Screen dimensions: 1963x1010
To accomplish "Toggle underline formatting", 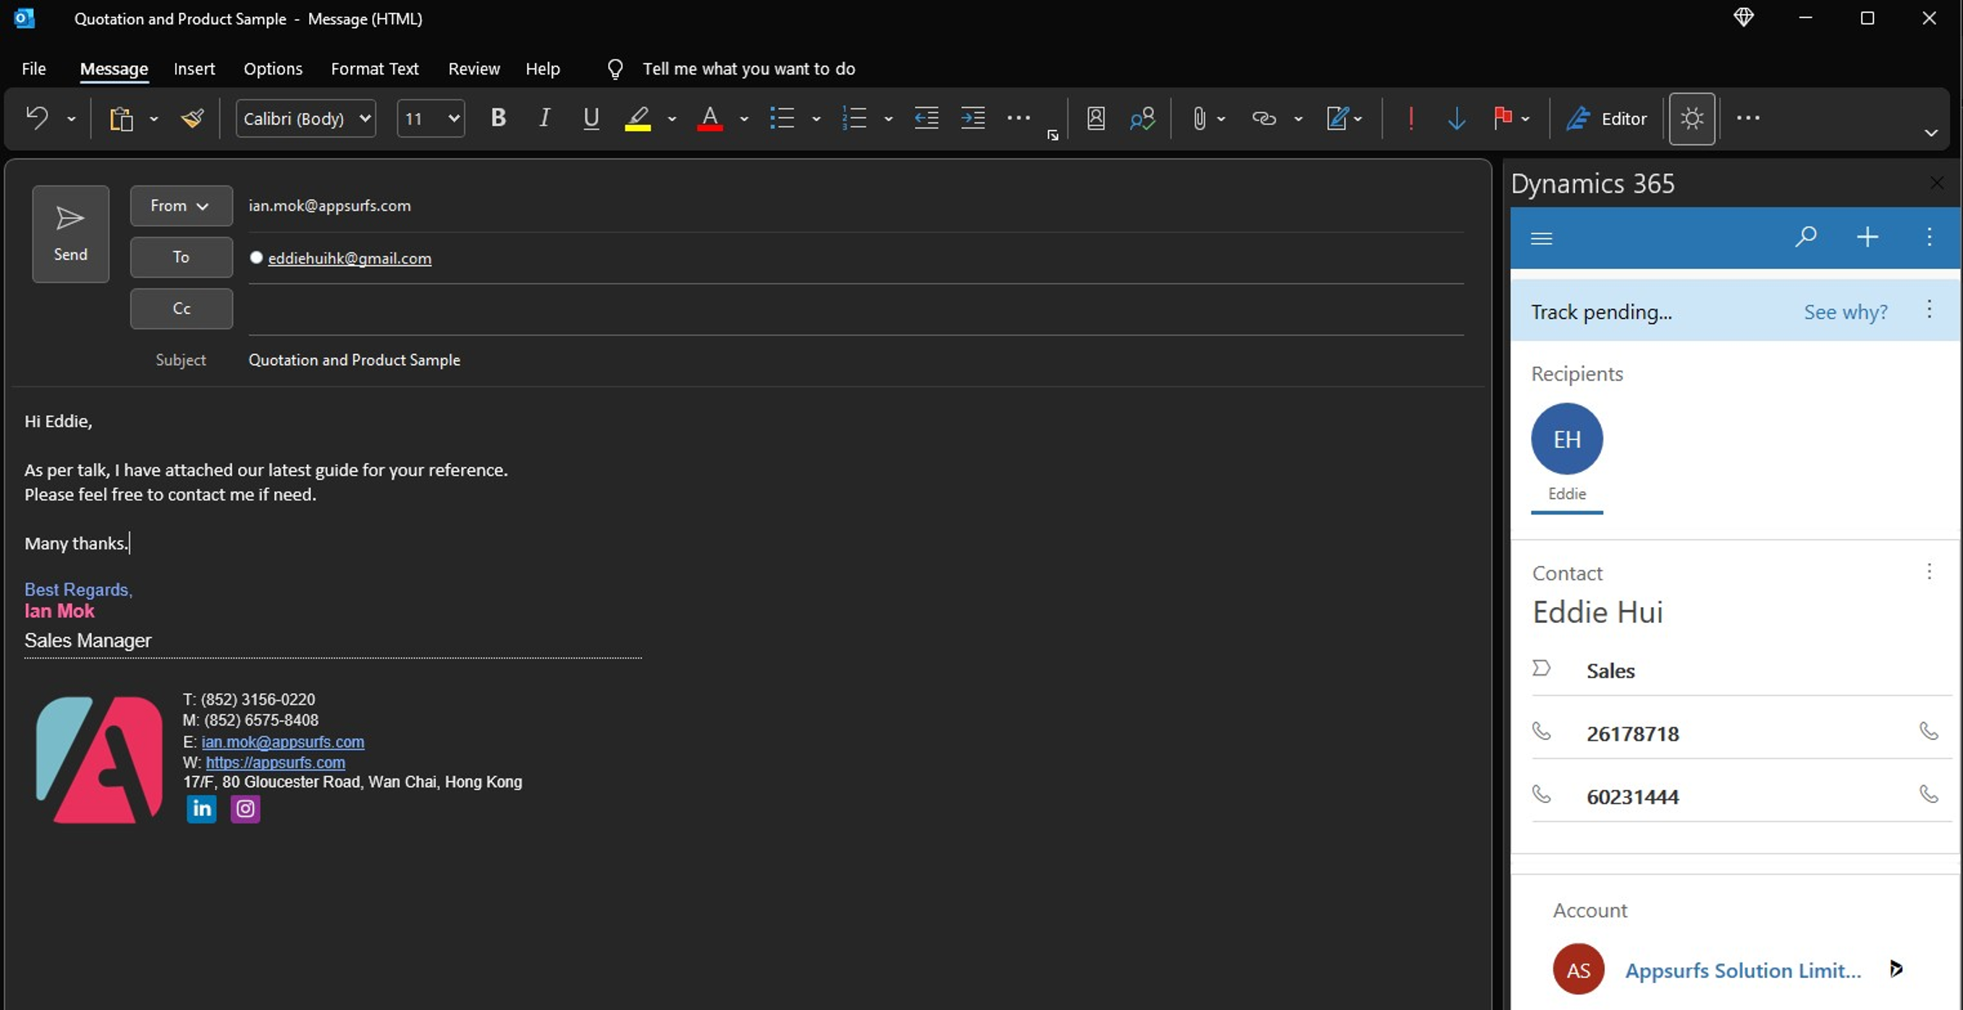I will coord(591,118).
